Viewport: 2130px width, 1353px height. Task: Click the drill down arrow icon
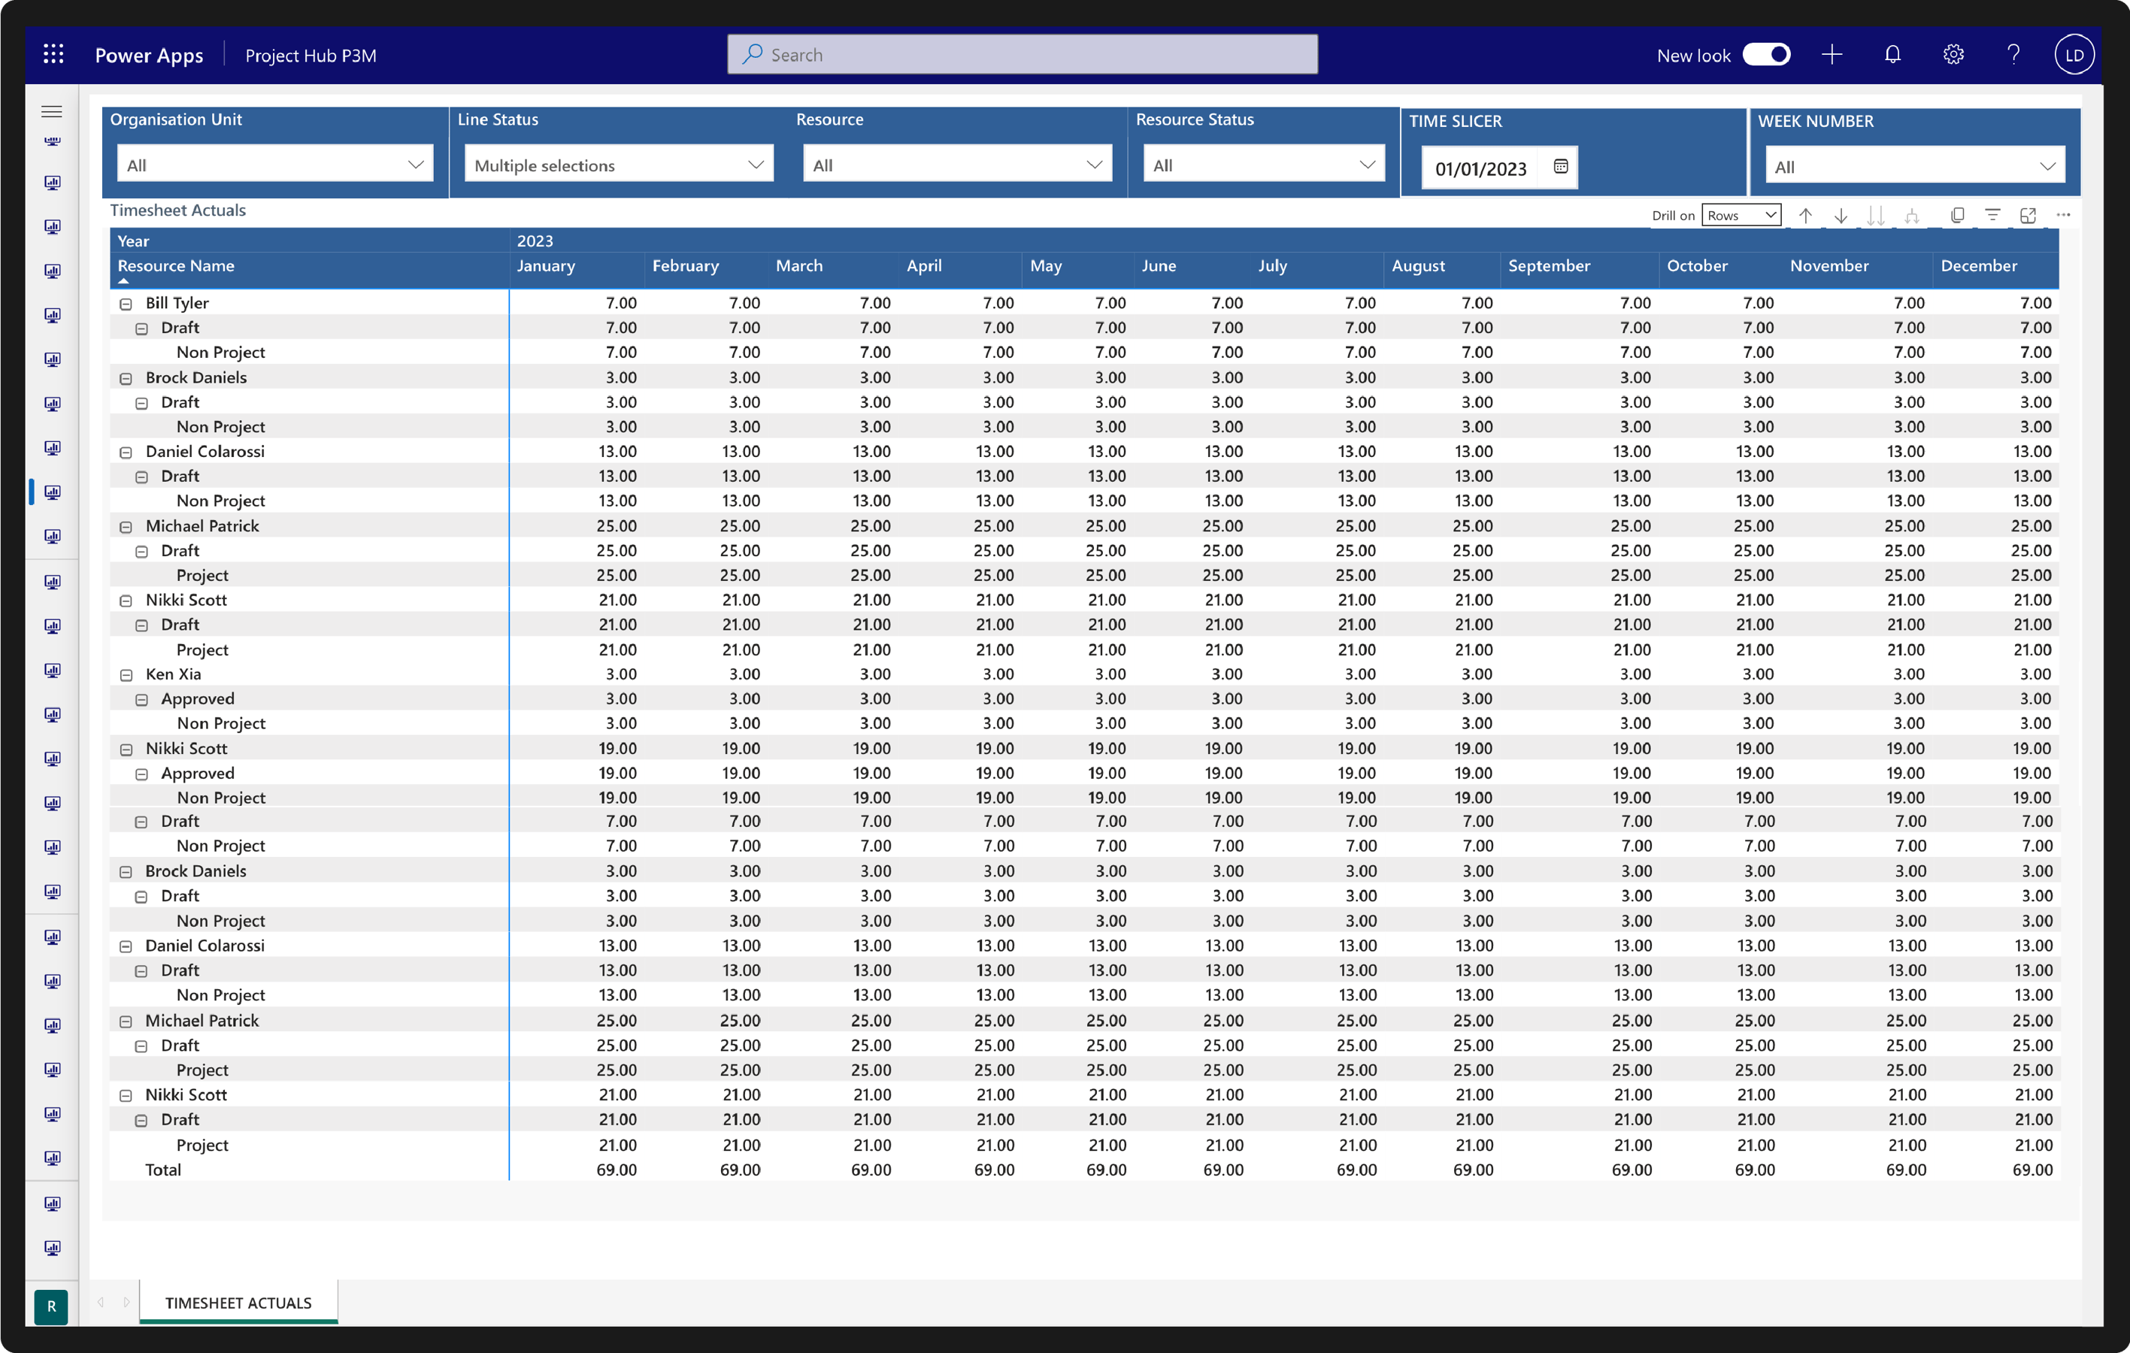[1841, 214]
